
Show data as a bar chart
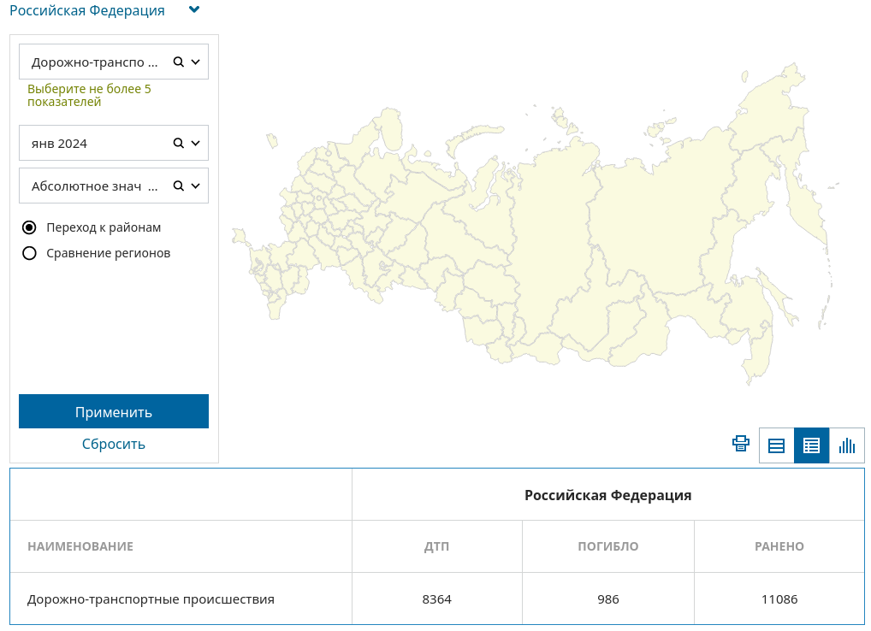click(847, 445)
